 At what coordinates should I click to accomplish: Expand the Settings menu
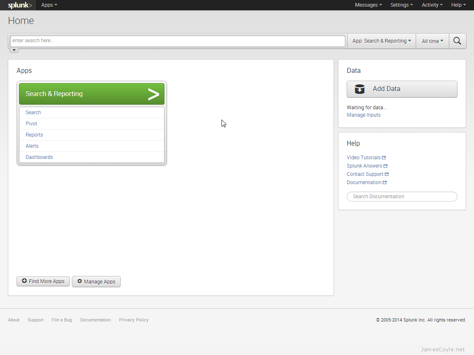coord(401,5)
